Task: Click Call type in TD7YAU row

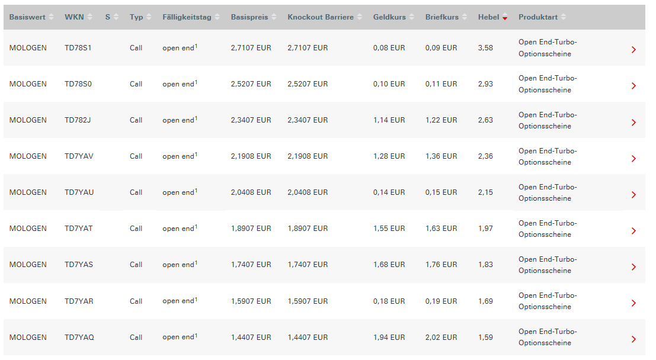Action: coord(136,192)
